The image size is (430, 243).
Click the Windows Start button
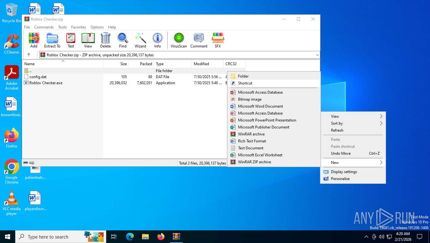(x=8, y=237)
